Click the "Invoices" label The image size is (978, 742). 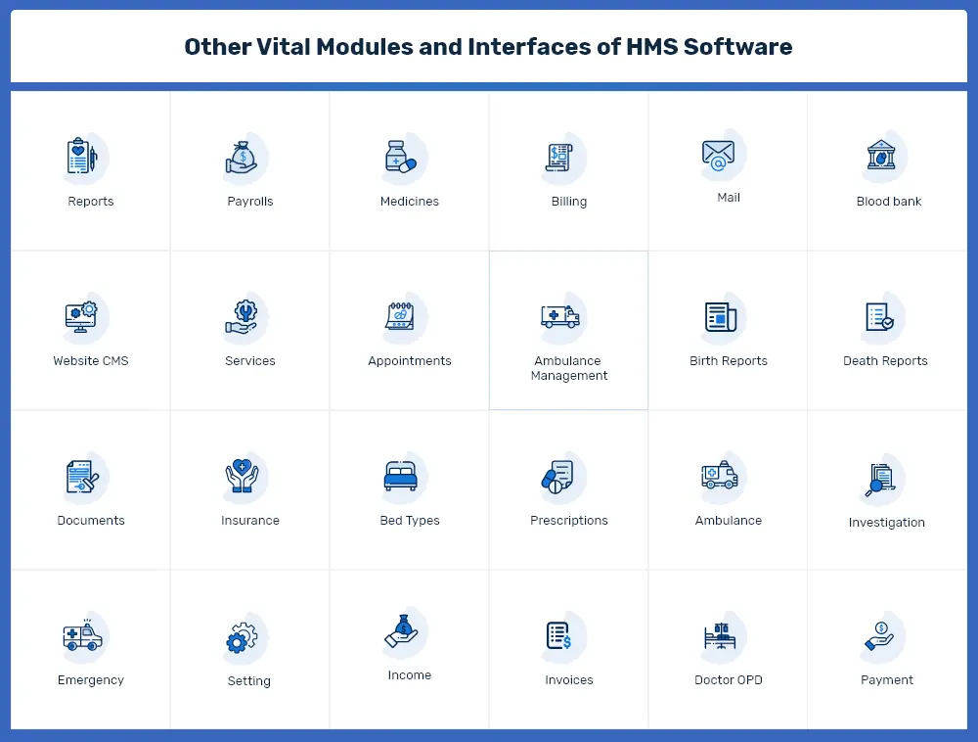pos(569,680)
